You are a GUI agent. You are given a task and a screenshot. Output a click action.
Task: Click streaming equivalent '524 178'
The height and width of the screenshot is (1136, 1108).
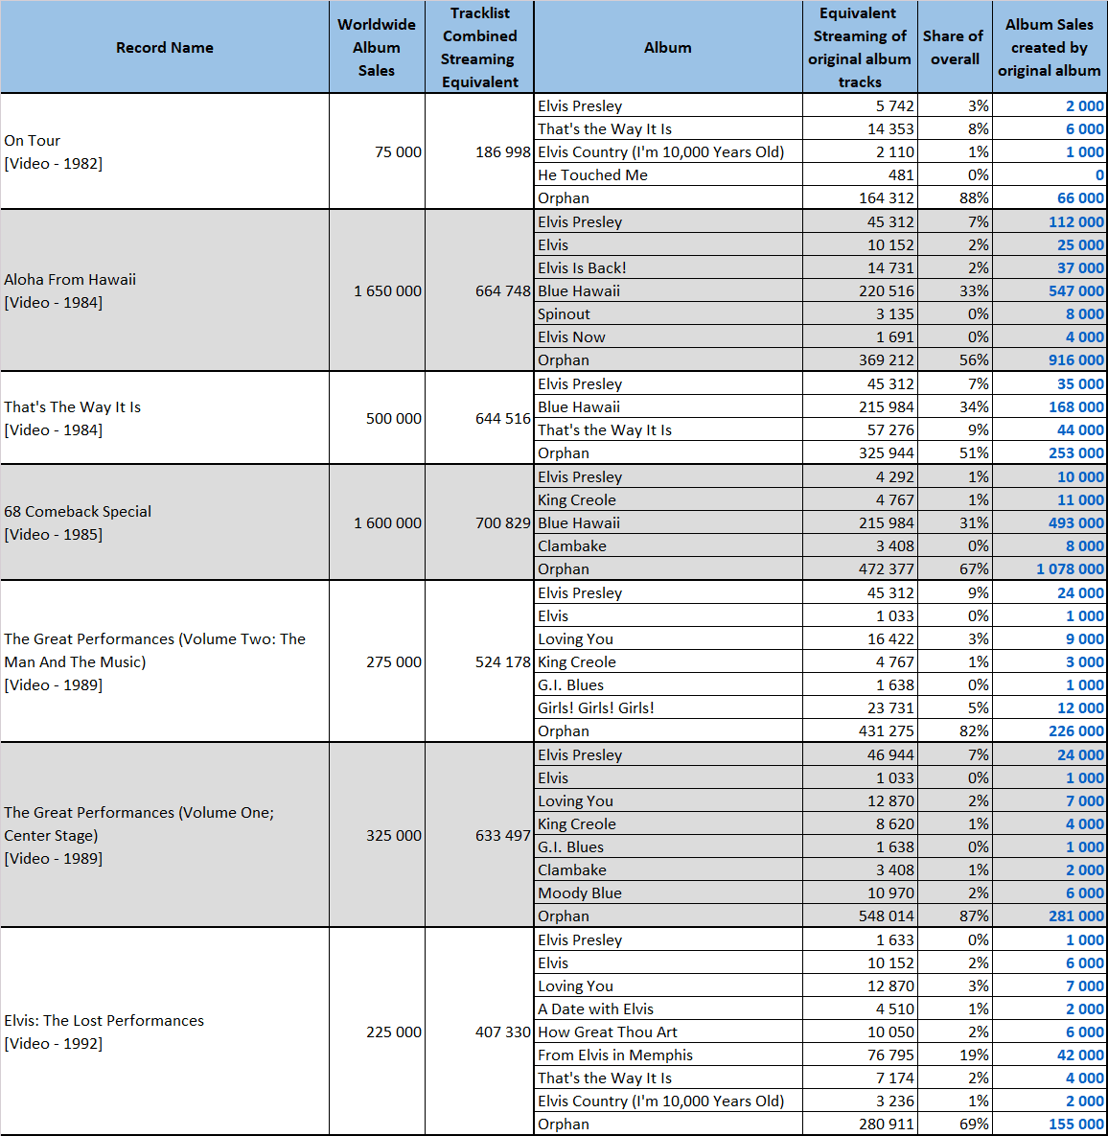coord(502,661)
